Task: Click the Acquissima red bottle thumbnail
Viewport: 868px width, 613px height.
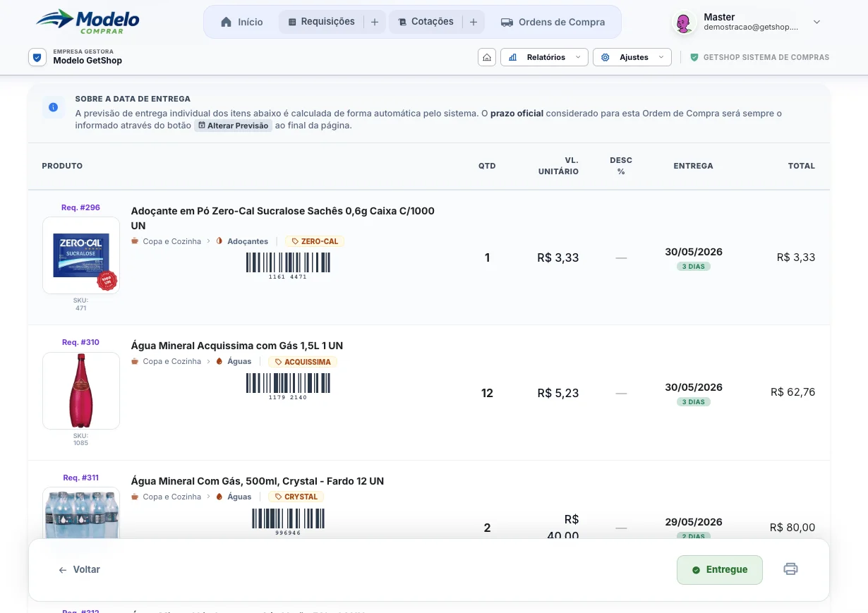Action: (x=81, y=391)
